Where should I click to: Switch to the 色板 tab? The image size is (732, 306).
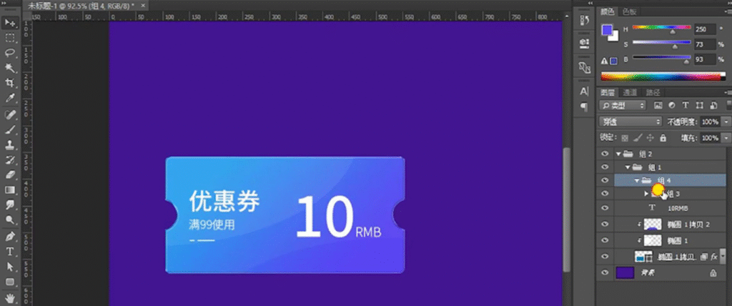pyautogui.click(x=629, y=12)
